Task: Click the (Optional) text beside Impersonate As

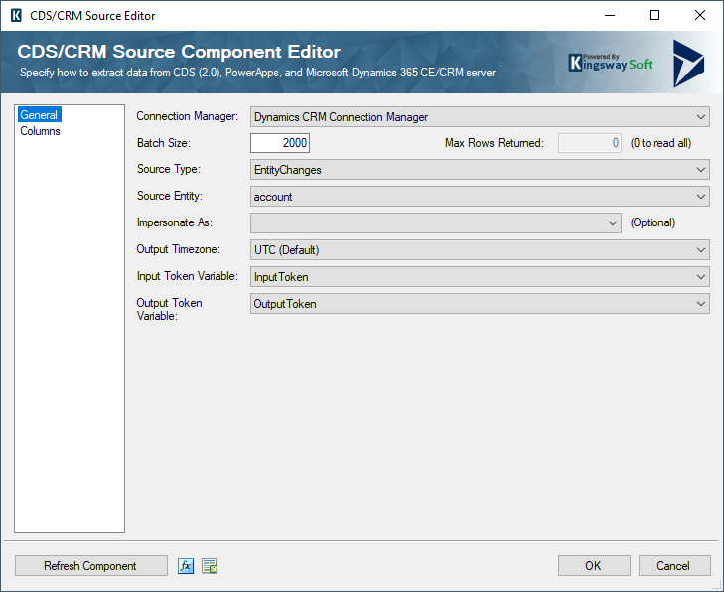Action: click(x=652, y=222)
